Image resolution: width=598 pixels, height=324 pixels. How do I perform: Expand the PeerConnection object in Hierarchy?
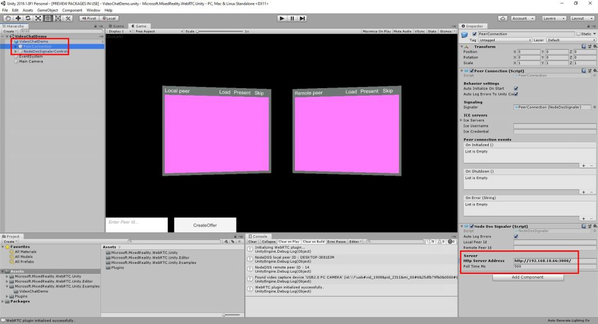point(16,47)
